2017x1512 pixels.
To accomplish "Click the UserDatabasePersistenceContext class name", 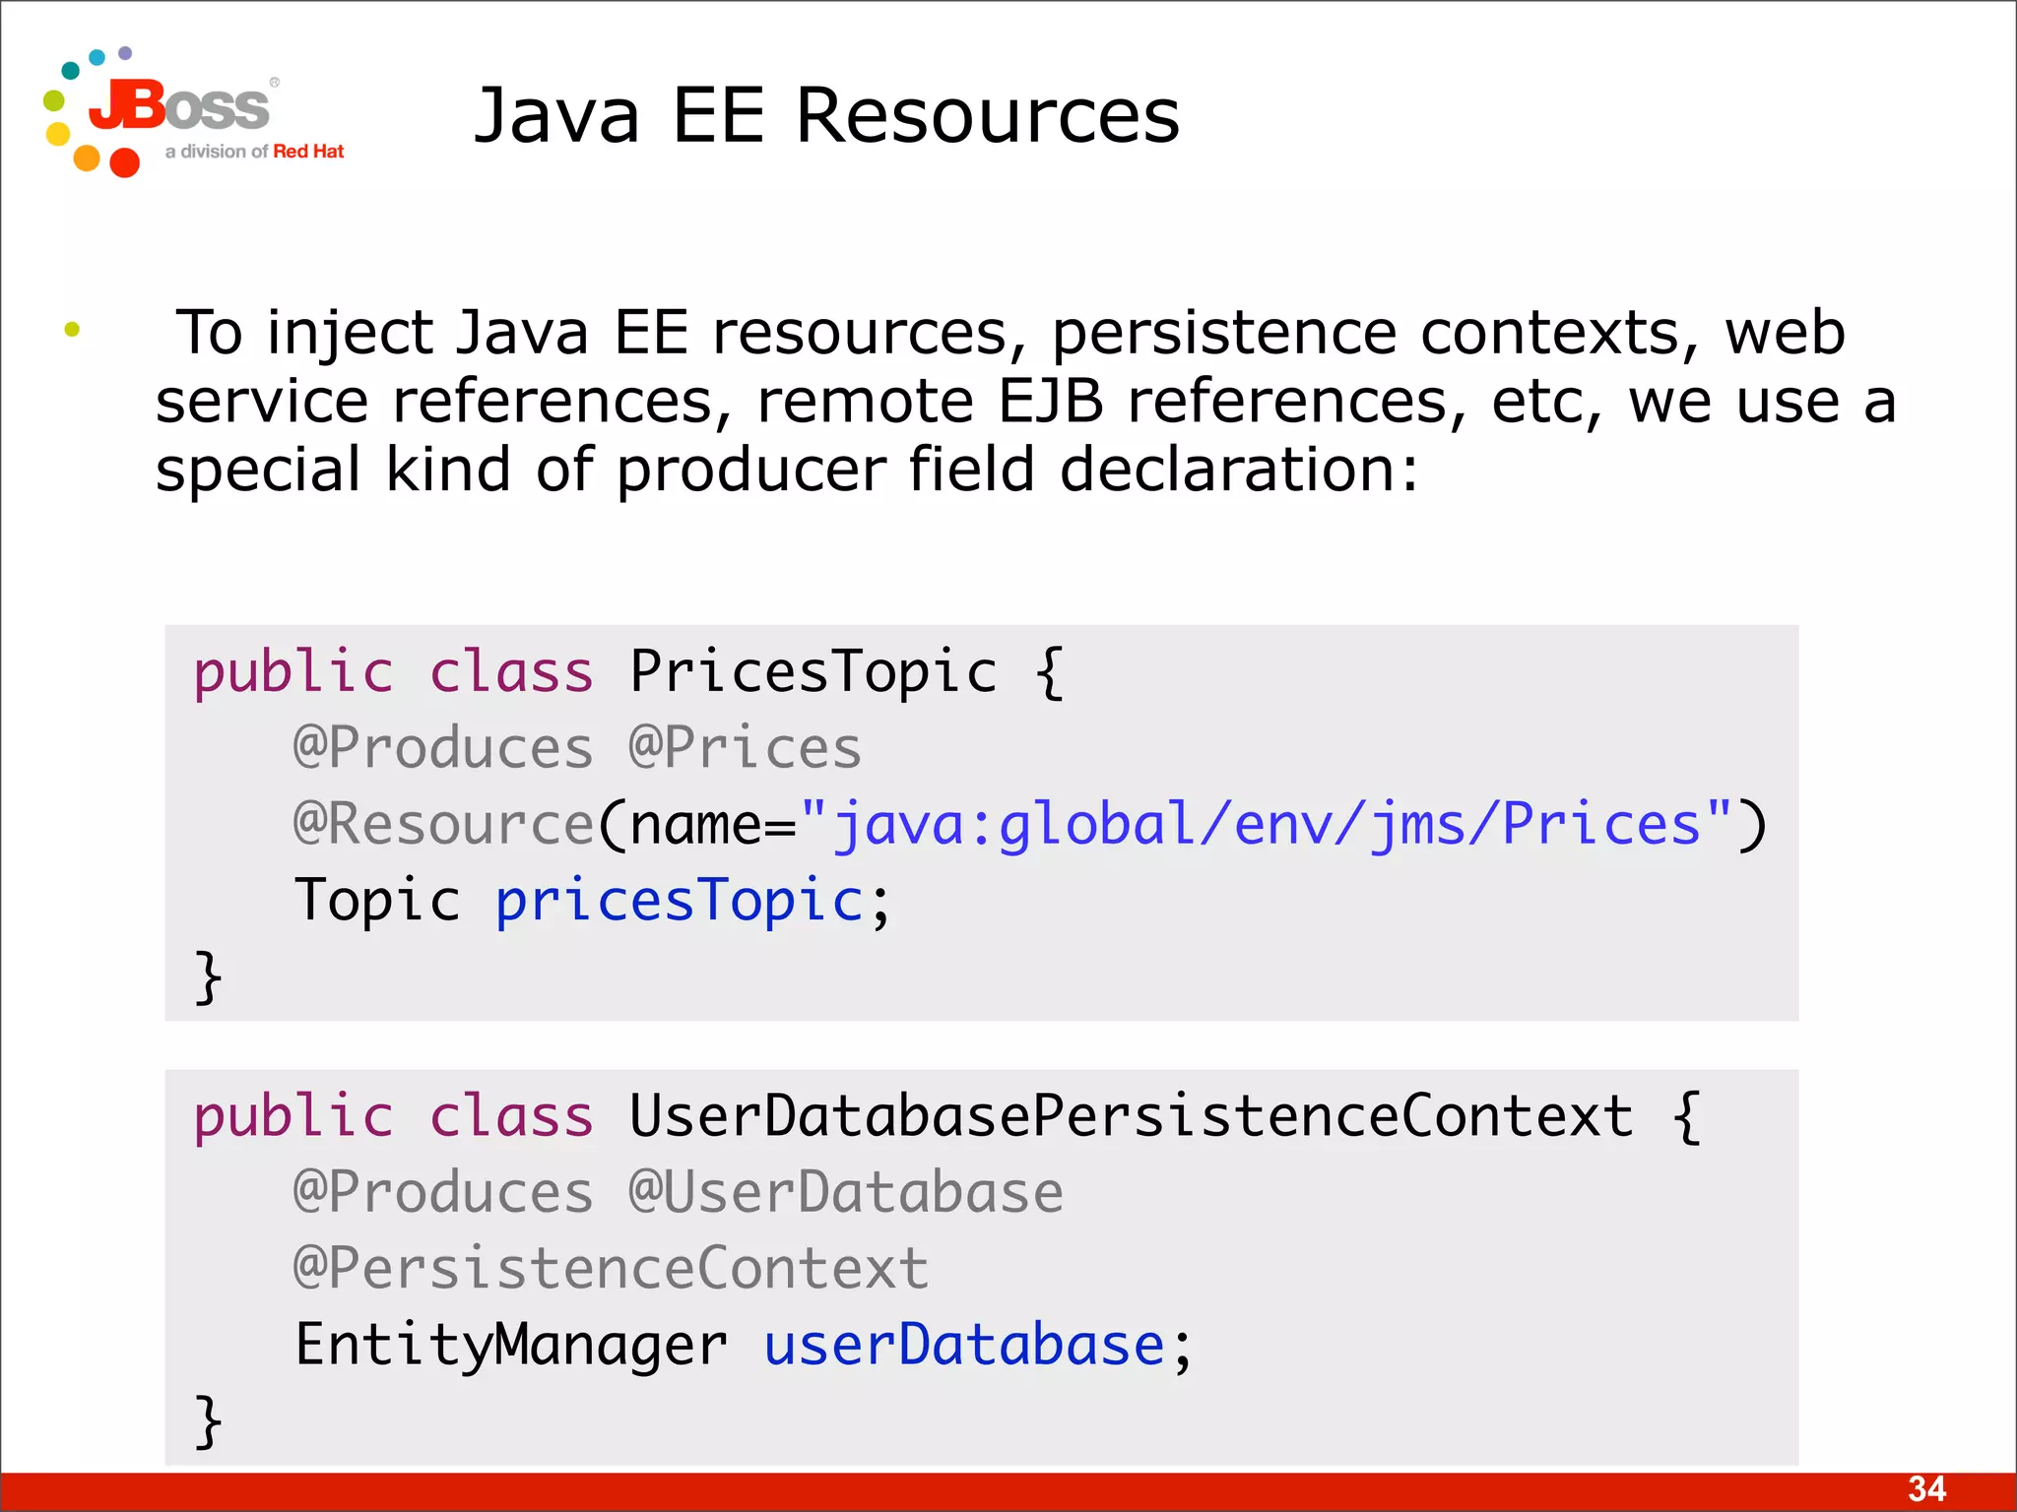I will click(x=1131, y=1116).
